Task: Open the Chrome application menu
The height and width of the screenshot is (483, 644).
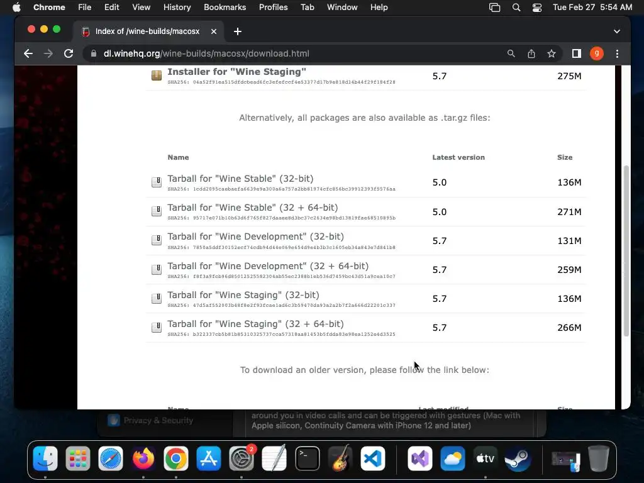Action: pos(49,8)
